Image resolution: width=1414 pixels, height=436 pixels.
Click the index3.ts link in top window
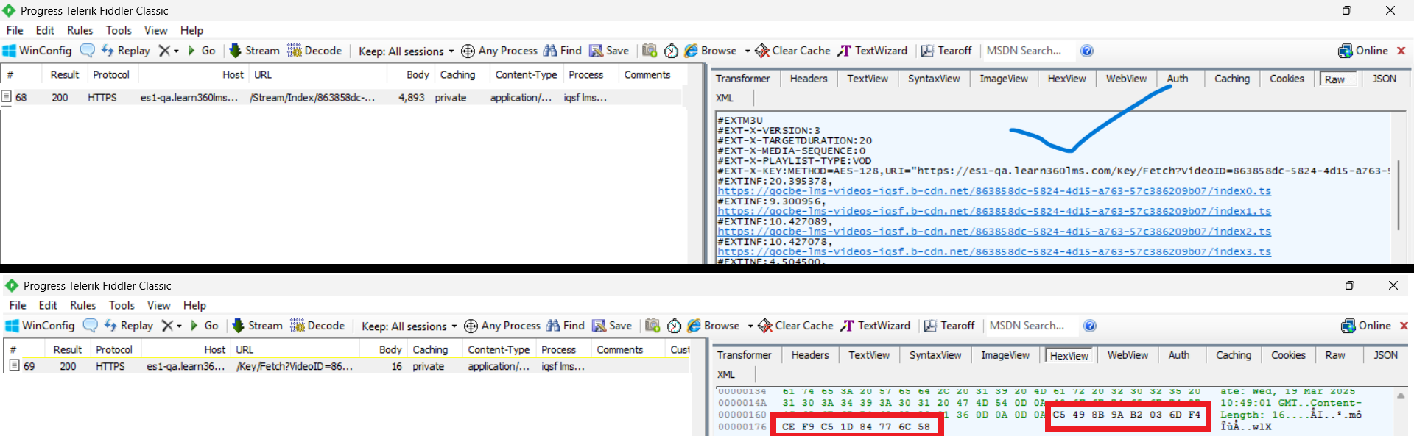[x=994, y=251]
